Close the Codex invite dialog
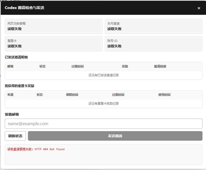The image size is (206, 170). 199,8
